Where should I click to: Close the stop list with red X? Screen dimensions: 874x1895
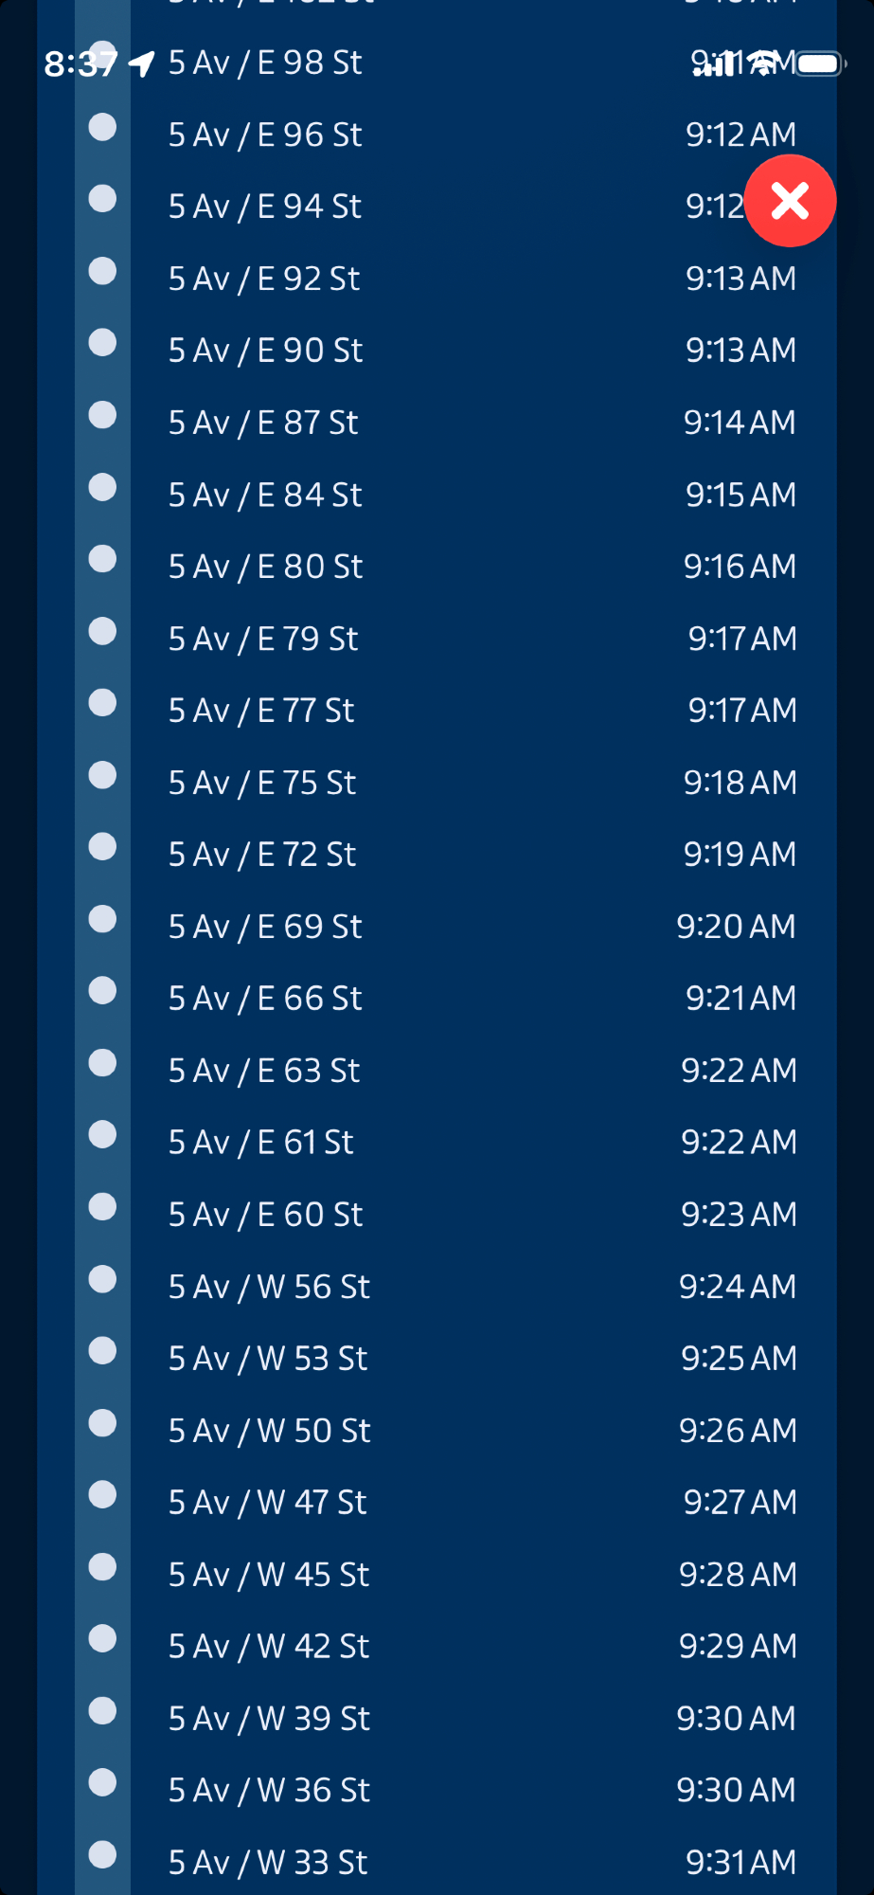click(790, 201)
